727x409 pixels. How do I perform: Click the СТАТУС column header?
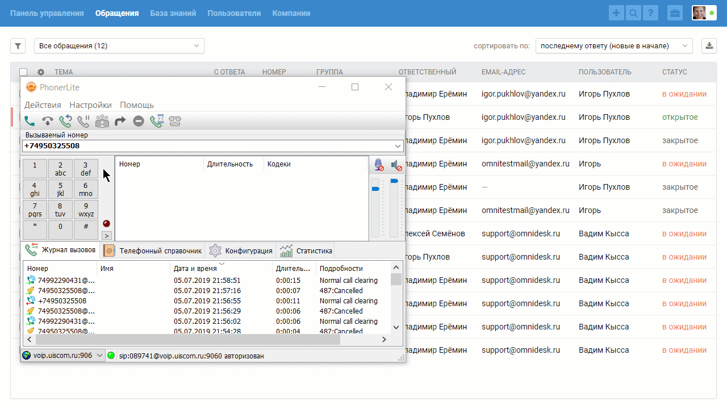tap(674, 72)
